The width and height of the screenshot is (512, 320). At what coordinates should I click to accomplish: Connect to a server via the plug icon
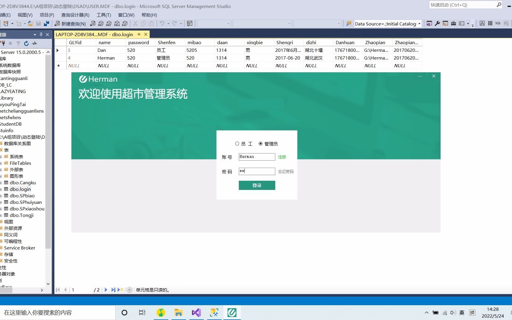click(4, 43)
